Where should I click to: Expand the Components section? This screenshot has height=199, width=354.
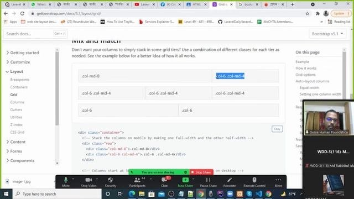(x=20, y=160)
